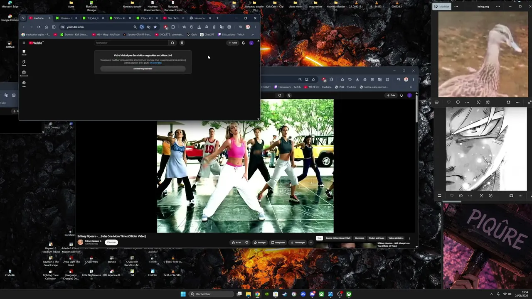This screenshot has width=532, height=299.
Task: Click the Enregistrer button under the video
Action: (278, 243)
